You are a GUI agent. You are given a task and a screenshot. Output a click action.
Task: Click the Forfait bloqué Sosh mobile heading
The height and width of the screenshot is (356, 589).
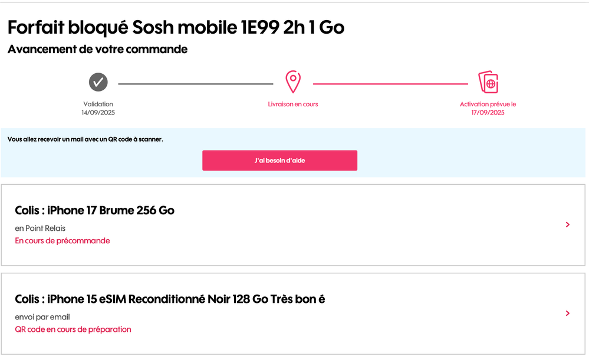(176, 27)
